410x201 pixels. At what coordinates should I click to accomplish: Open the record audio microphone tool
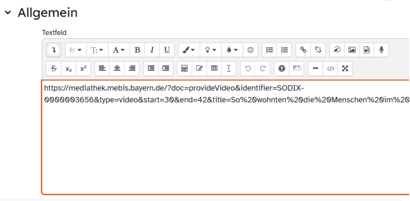tap(381, 50)
